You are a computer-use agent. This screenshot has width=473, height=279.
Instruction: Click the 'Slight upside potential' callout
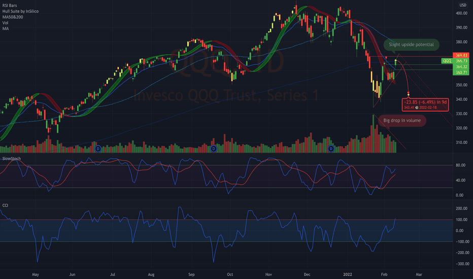[x=411, y=45]
